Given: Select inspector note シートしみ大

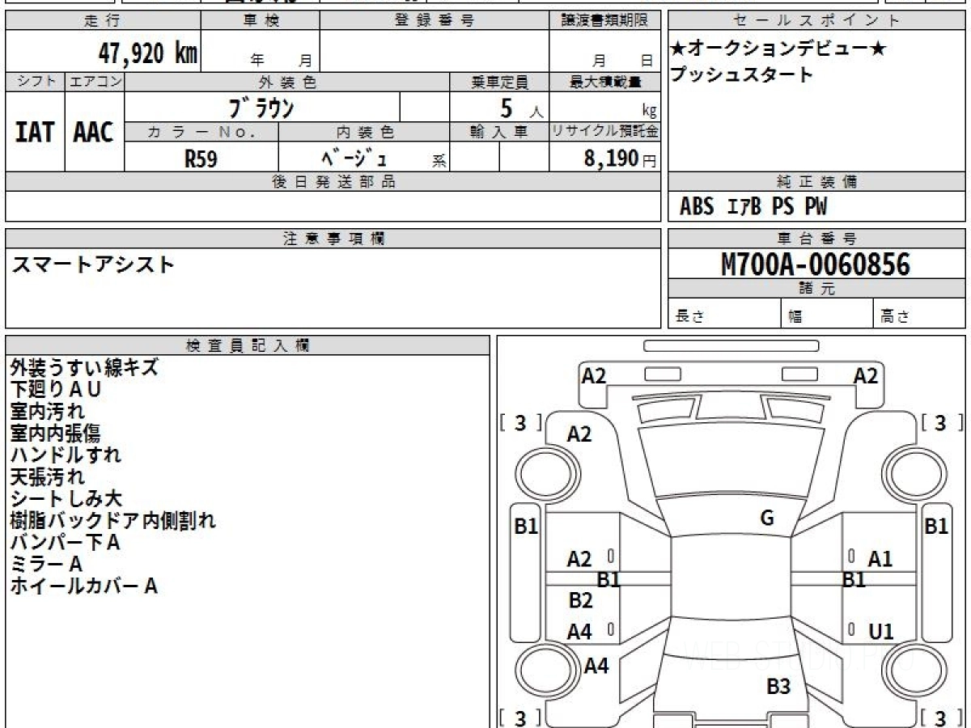Looking at the screenshot, I should (66, 499).
